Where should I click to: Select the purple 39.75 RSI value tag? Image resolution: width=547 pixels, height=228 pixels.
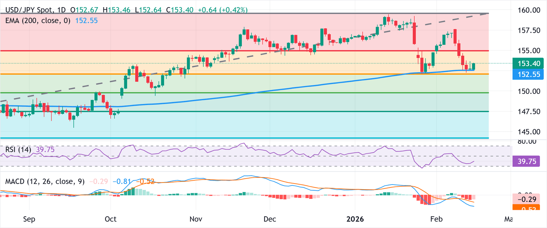point(526,161)
